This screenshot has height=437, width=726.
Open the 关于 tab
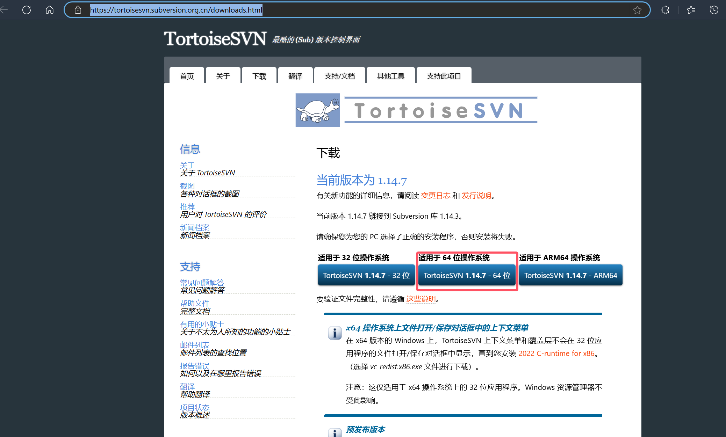[x=223, y=75]
